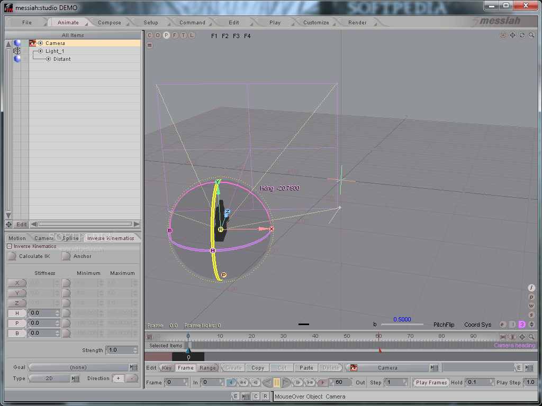Click the L view mode button in viewport
Screen dimensions: 542x406
(x=192, y=35)
